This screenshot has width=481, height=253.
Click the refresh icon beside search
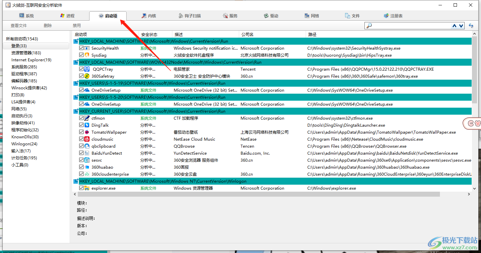coord(471,26)
